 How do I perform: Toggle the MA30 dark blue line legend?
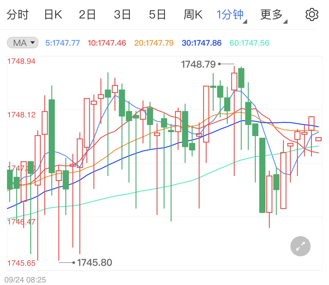[201, 42]
